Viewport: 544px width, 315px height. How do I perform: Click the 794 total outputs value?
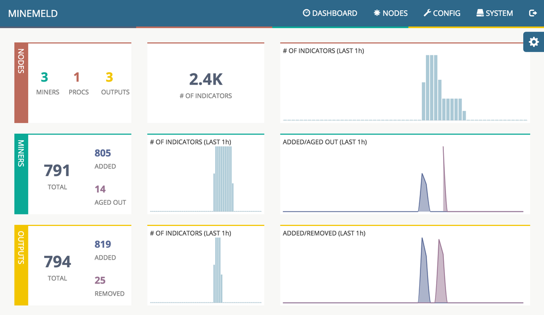tap(57, 262)
